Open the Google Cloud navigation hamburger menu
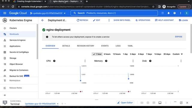 click(5, 13)
